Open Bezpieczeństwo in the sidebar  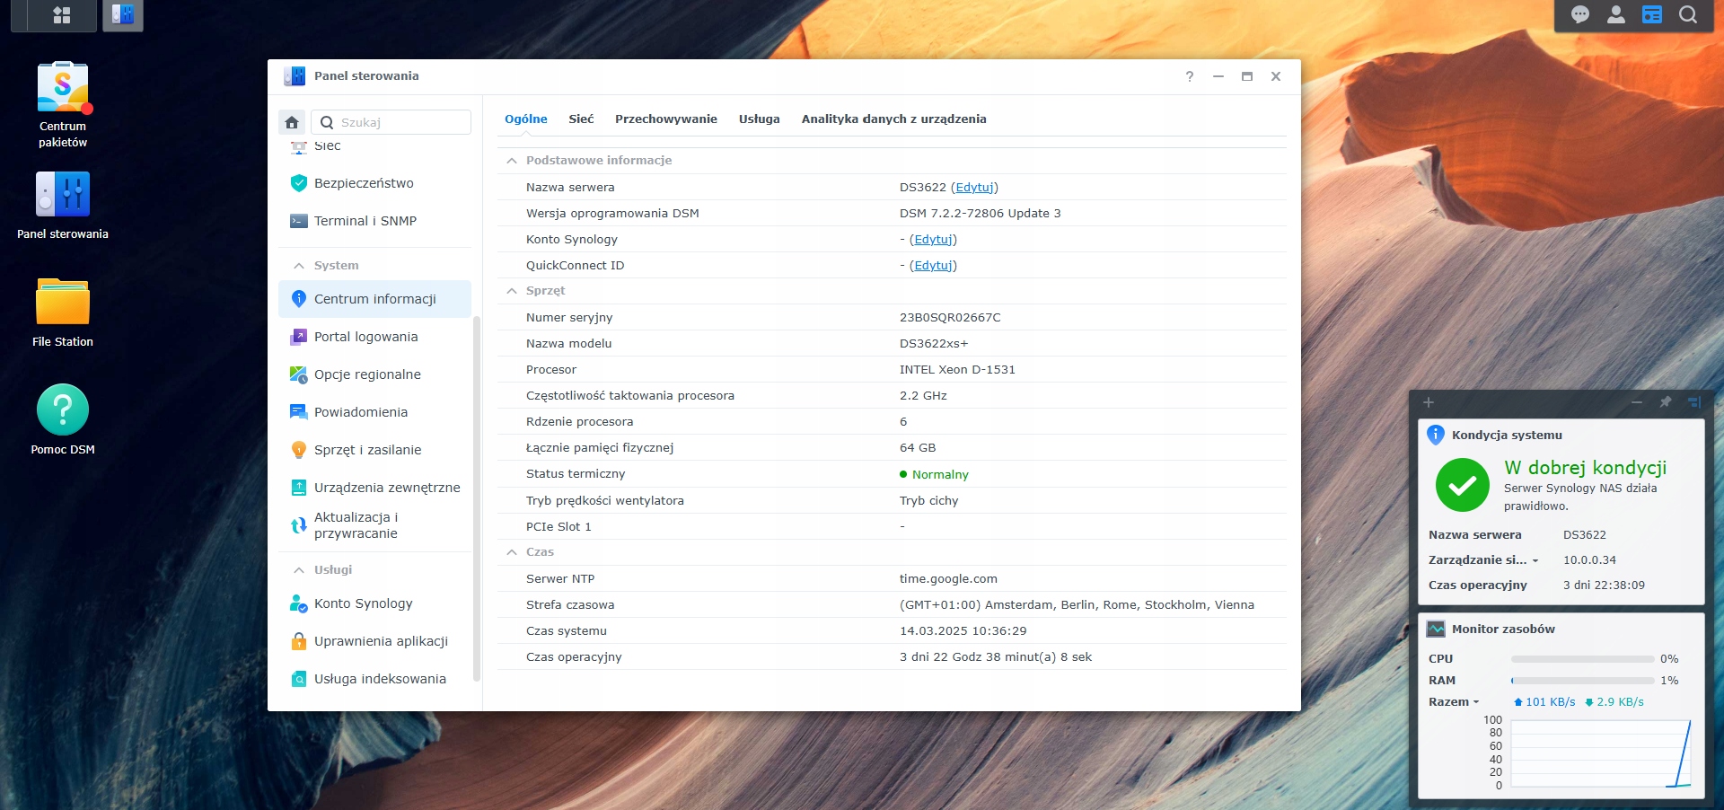(375, 183)
